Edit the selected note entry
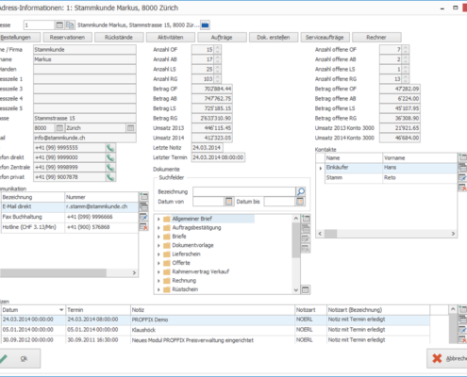467x377 pixels. (x=462, y=330)
